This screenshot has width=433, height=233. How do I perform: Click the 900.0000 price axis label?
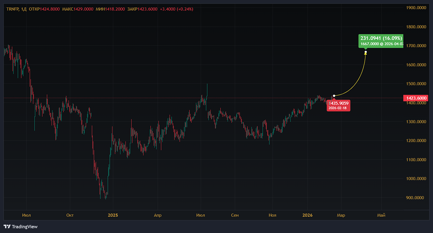pyautogui.click(x=416, y=198)
